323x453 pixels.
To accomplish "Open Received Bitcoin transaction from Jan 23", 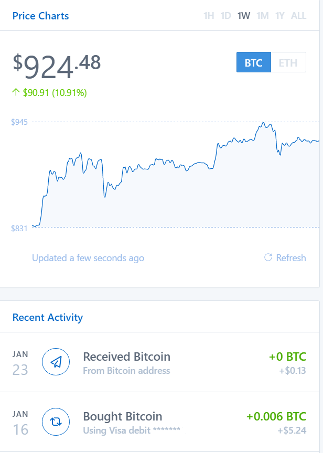I will pyautogui.click(x=126, y=357).
